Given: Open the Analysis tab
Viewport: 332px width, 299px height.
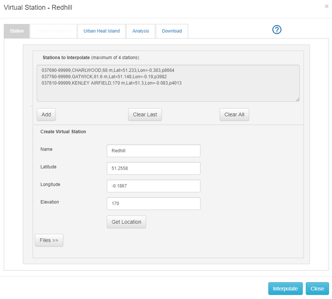Looking at the screenshot, I should [141, 31].
